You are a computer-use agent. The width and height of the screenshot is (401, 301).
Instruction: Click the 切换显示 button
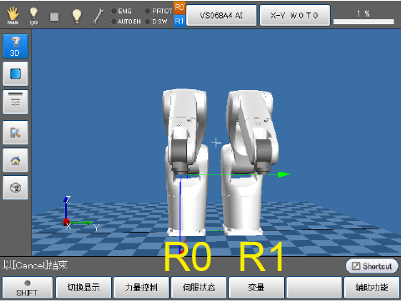[84, 288]
